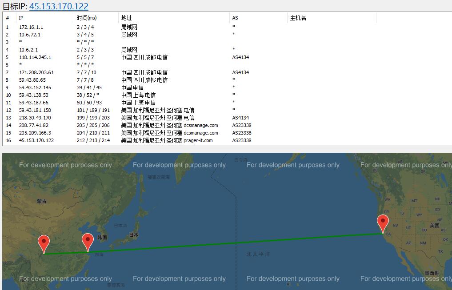
Task: Select the Chengdu map pin in western China
Action: coord(44,244)
